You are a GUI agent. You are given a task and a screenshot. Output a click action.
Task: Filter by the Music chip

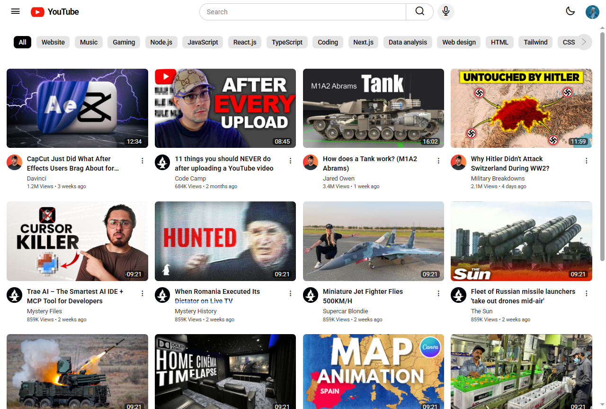click(89, 42)
